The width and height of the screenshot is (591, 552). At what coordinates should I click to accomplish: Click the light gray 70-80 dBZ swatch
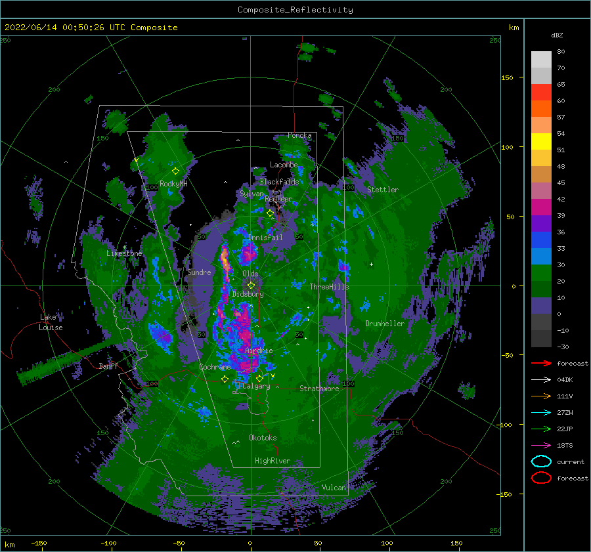(541, 60)
